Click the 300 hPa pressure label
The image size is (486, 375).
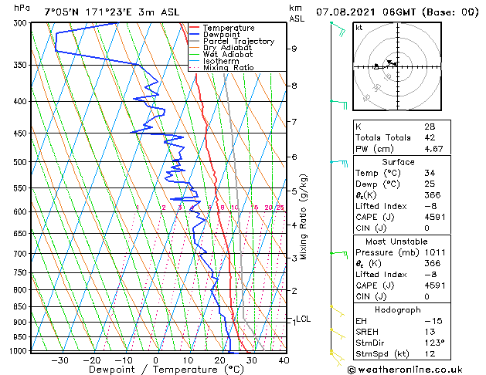(21, 23)
